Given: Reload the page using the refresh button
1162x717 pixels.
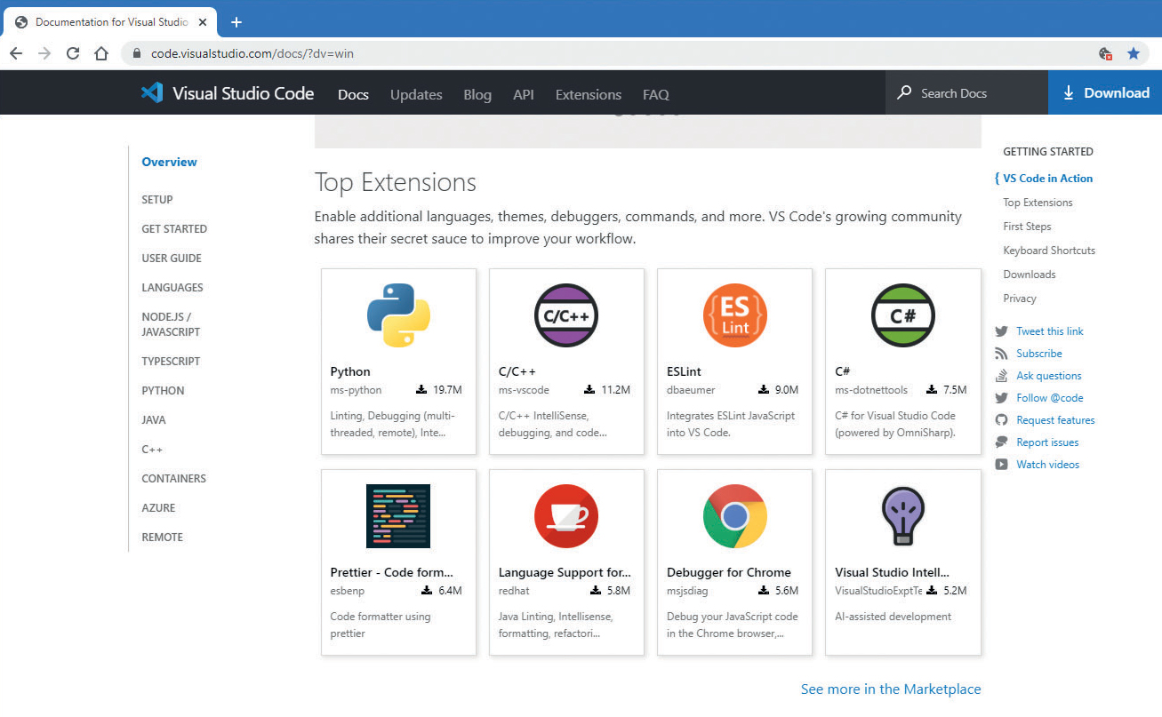Looking at the screenshot, I should point(73,53).
